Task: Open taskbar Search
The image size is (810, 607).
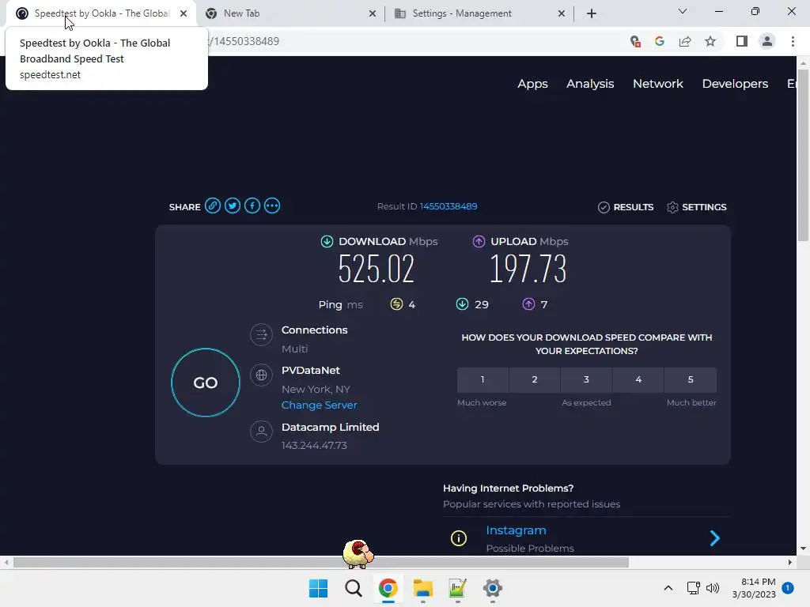Action: coord(354,588)
